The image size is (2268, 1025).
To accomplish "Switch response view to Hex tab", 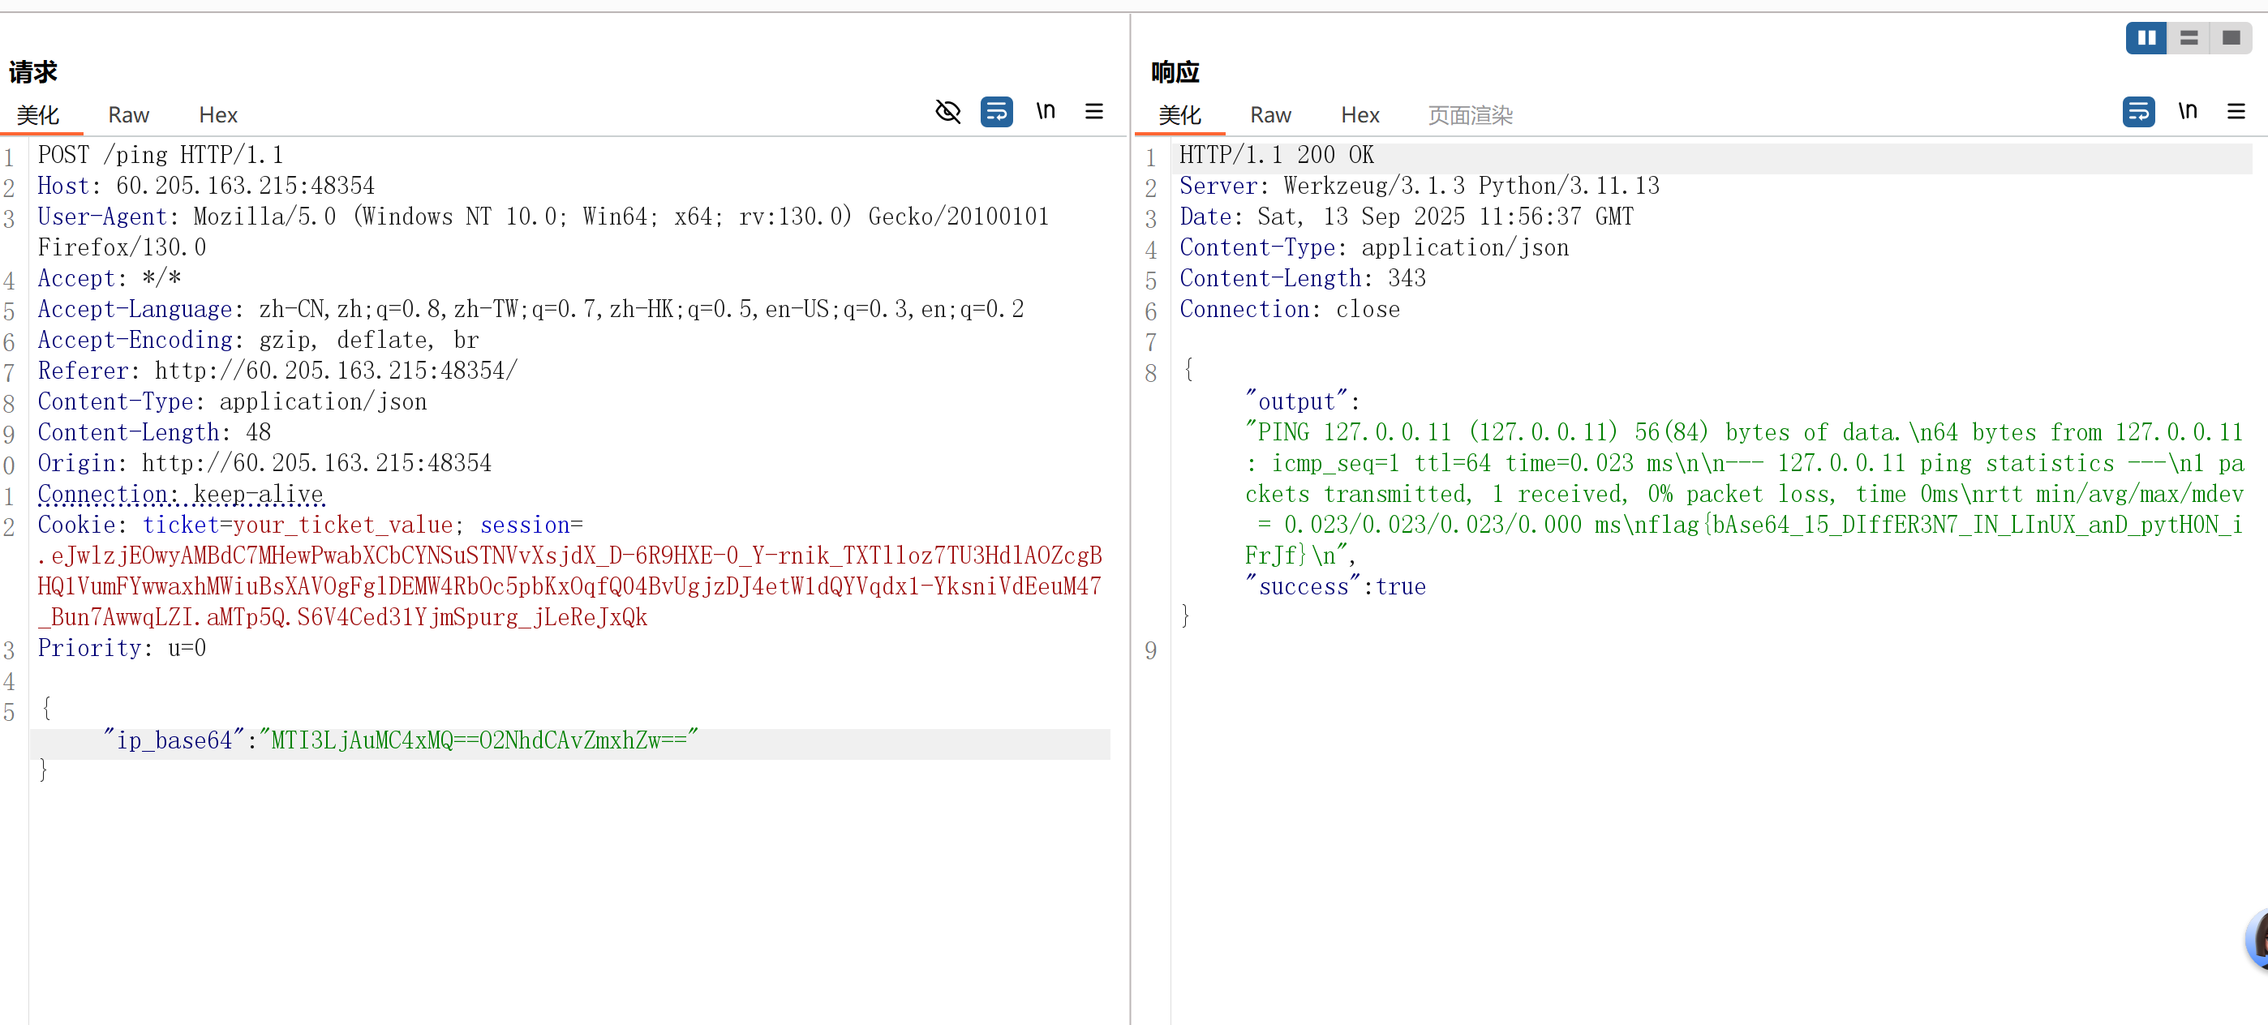I will click(1360, 115).
